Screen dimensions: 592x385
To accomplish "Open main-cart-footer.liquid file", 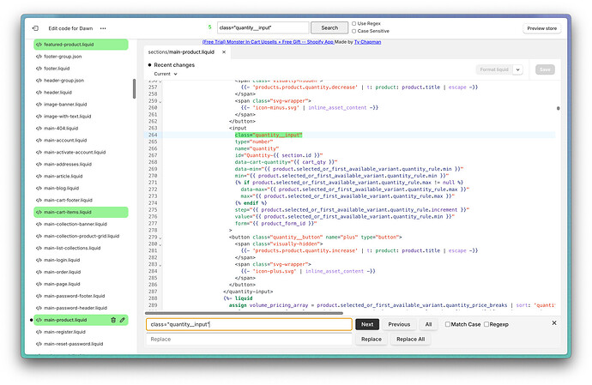I will pyautogui.click(x=68, y=200).
